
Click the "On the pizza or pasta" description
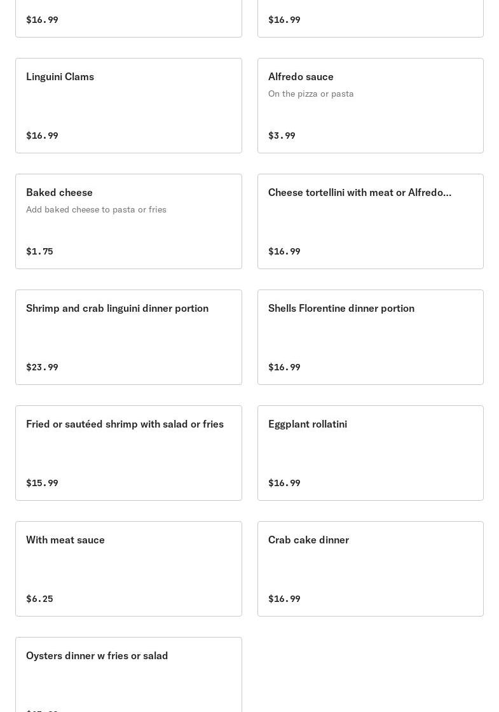point(311,94)
